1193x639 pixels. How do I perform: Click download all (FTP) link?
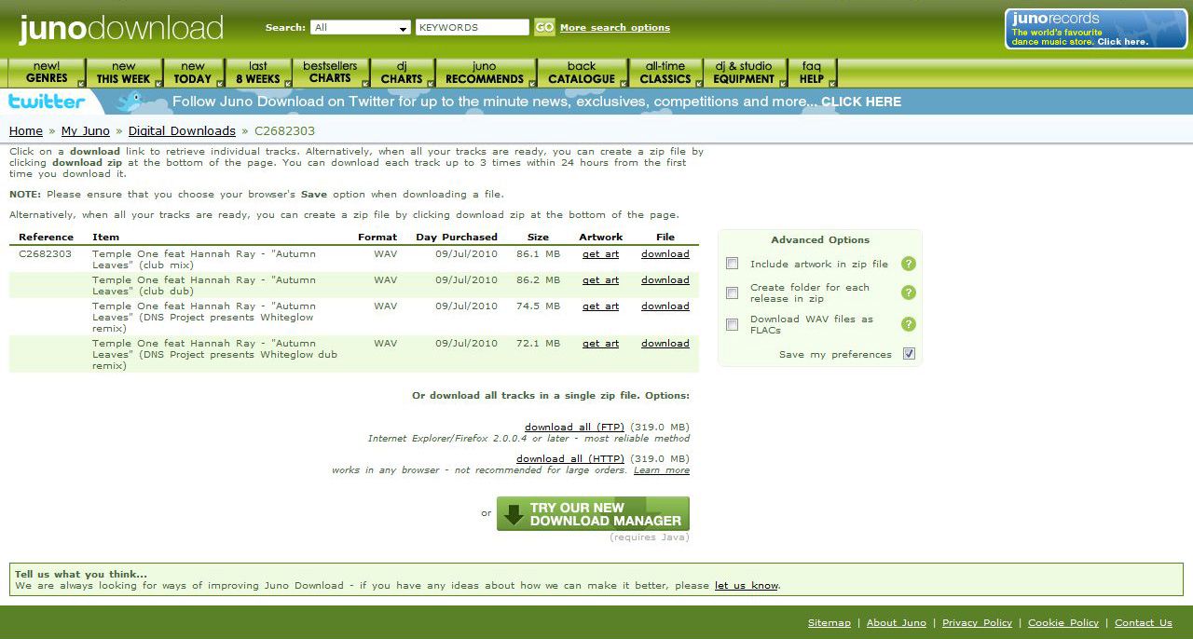click(574, 428)
